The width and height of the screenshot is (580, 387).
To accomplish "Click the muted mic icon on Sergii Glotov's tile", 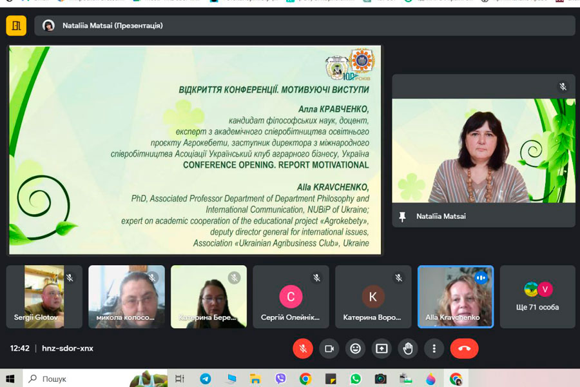I will click(70, 278).
